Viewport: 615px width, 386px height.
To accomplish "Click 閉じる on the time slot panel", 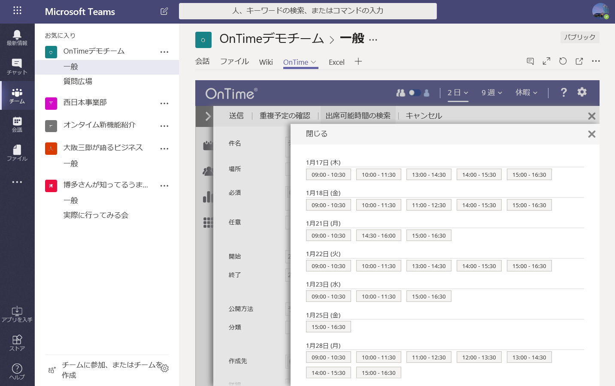I will [x=317, y=134].
